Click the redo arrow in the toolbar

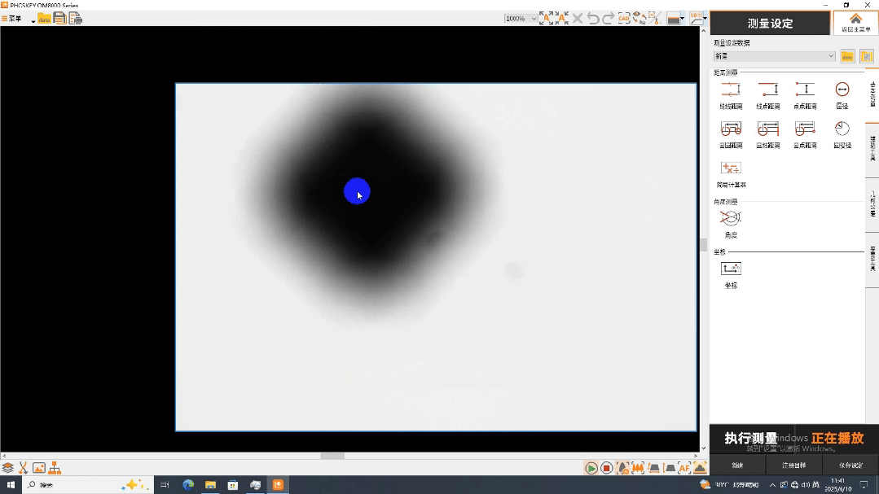coord(609,18)
